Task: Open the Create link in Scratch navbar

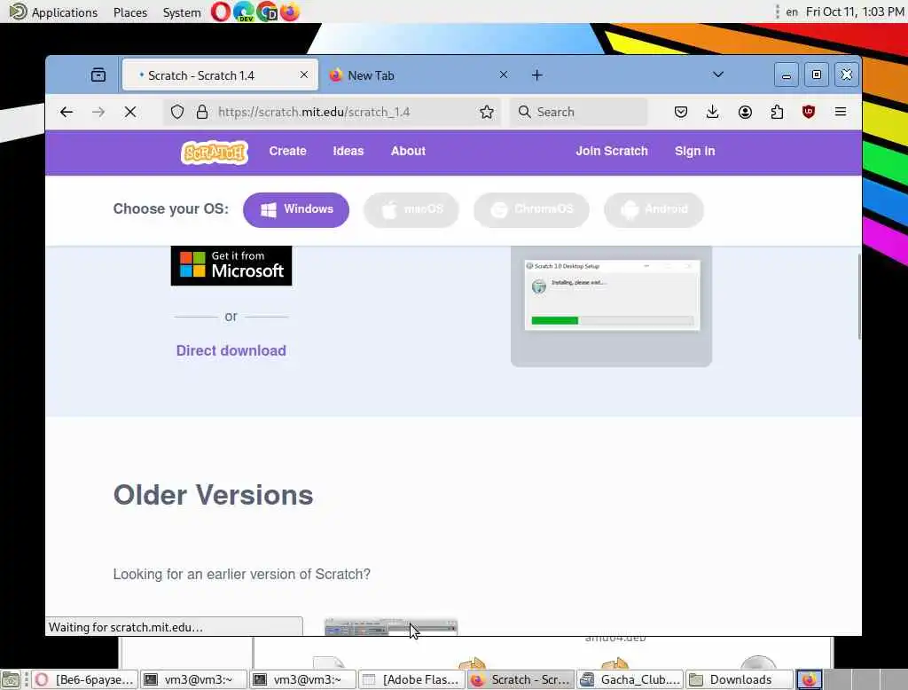Action: 288,151
